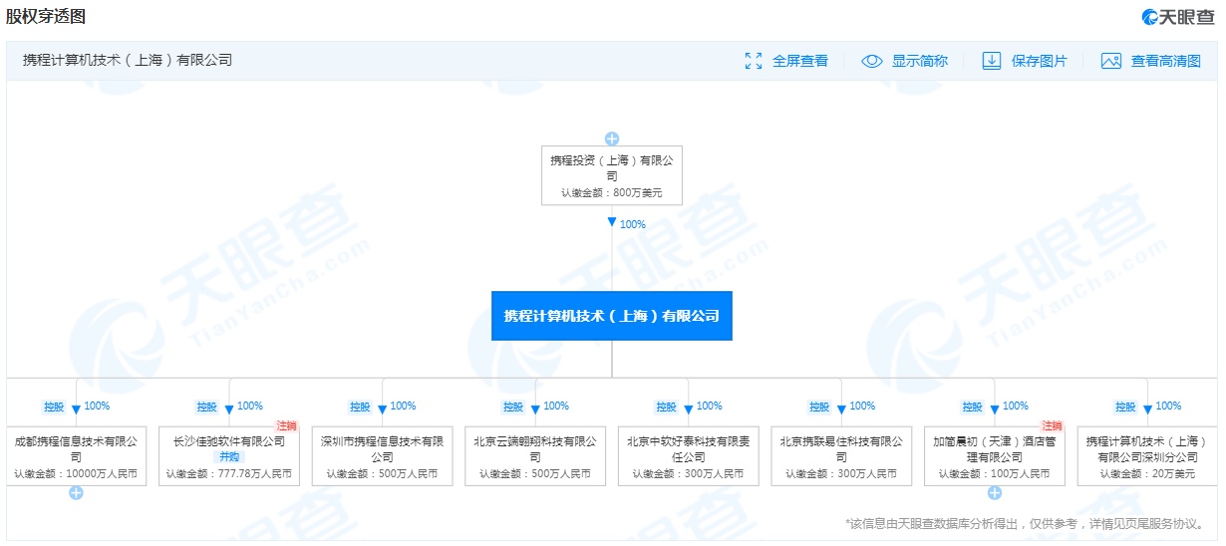The image size is (1226, 546).
Task: Open 查看高清图 option
Action: point(1166,61)
